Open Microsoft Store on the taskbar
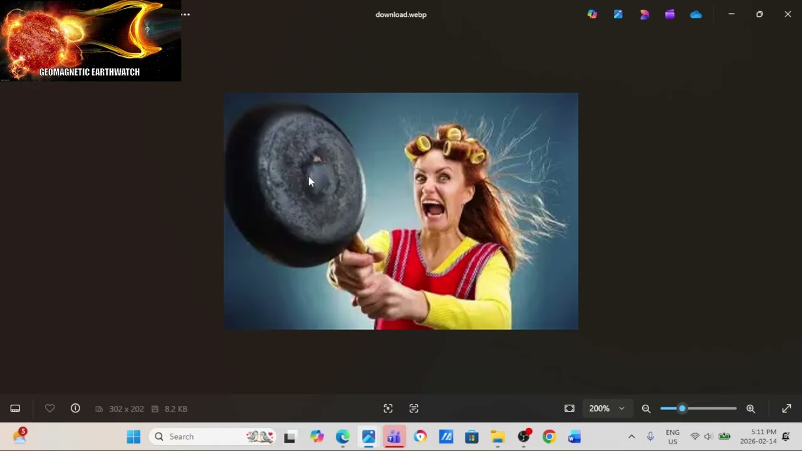Image resolution: width=802 pixels, height=451 pixels. click(x=472, y=437)
